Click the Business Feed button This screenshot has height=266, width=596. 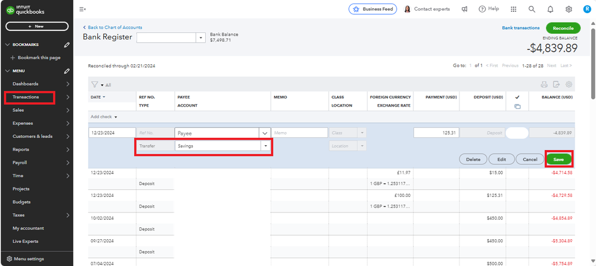click(373, 9)
